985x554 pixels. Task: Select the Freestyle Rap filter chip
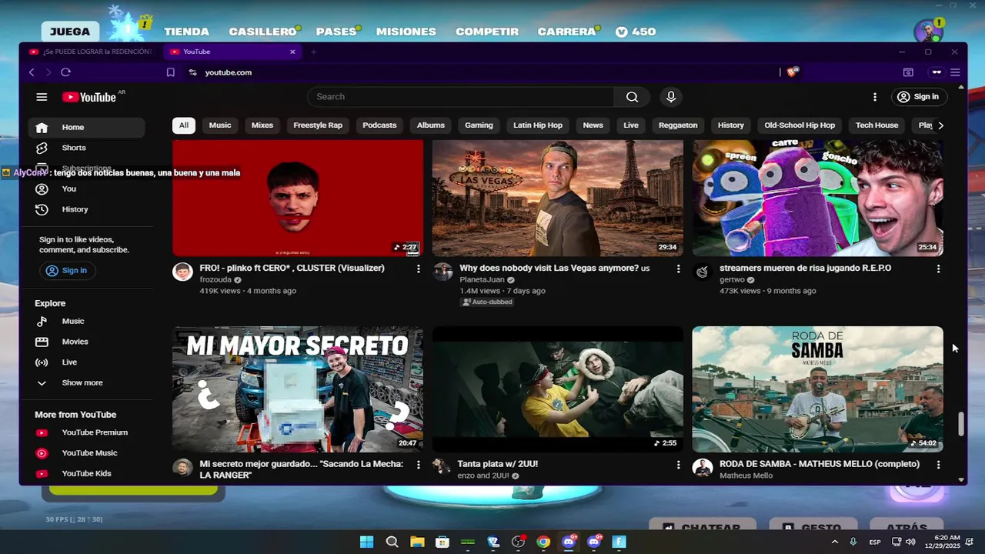[318, 125]
